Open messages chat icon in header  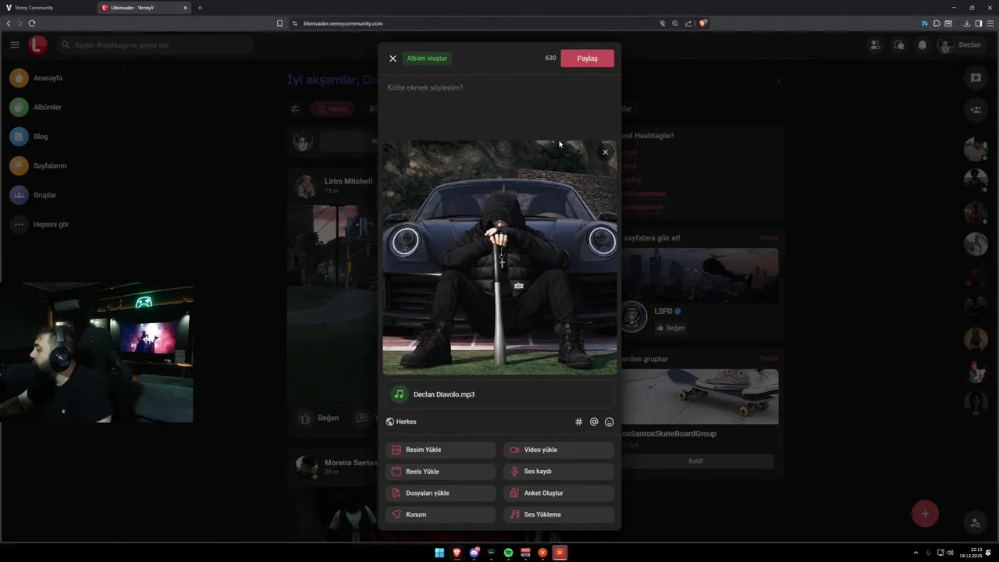[x=898, y=44]
